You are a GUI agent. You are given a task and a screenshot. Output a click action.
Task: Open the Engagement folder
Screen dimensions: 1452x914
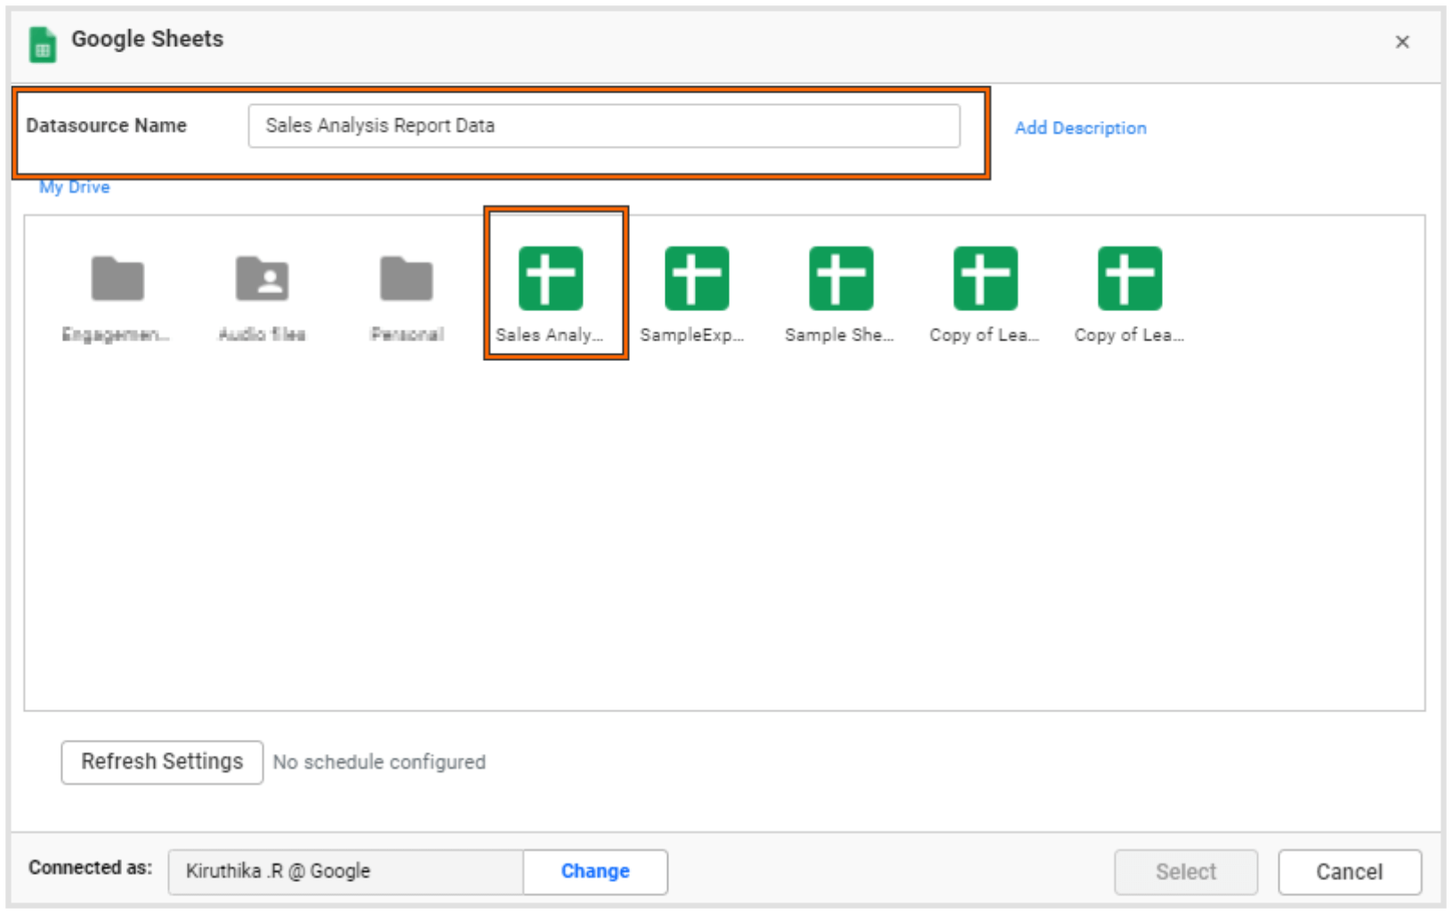pos(117,277)
